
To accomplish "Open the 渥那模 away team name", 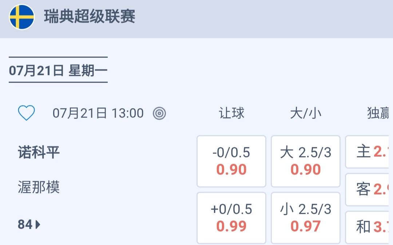I will pos(39,187).
